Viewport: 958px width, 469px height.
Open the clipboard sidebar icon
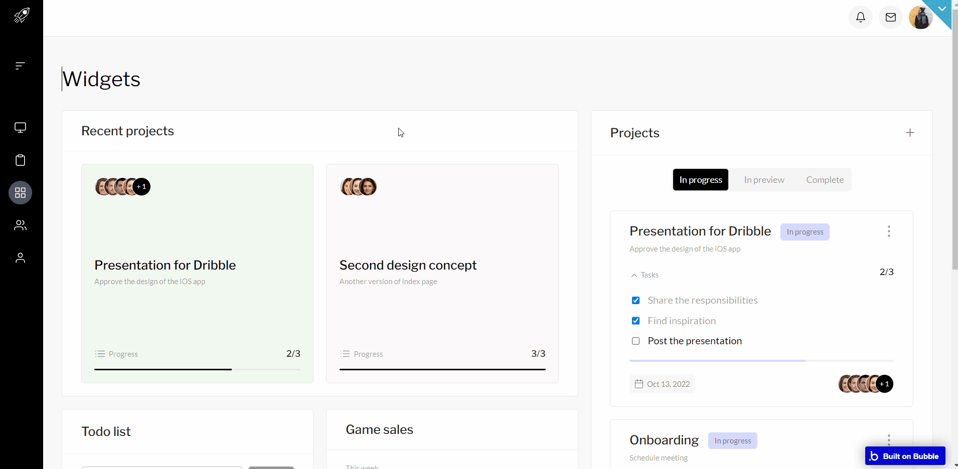tap(20, 160)
